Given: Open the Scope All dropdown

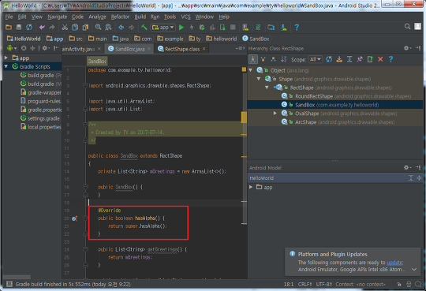Looking at the screenshot, I should [x=316, y=59].
